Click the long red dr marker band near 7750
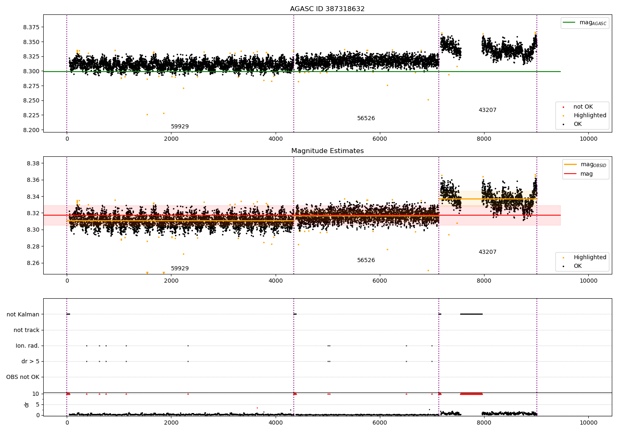 click(x=471, y=394)
